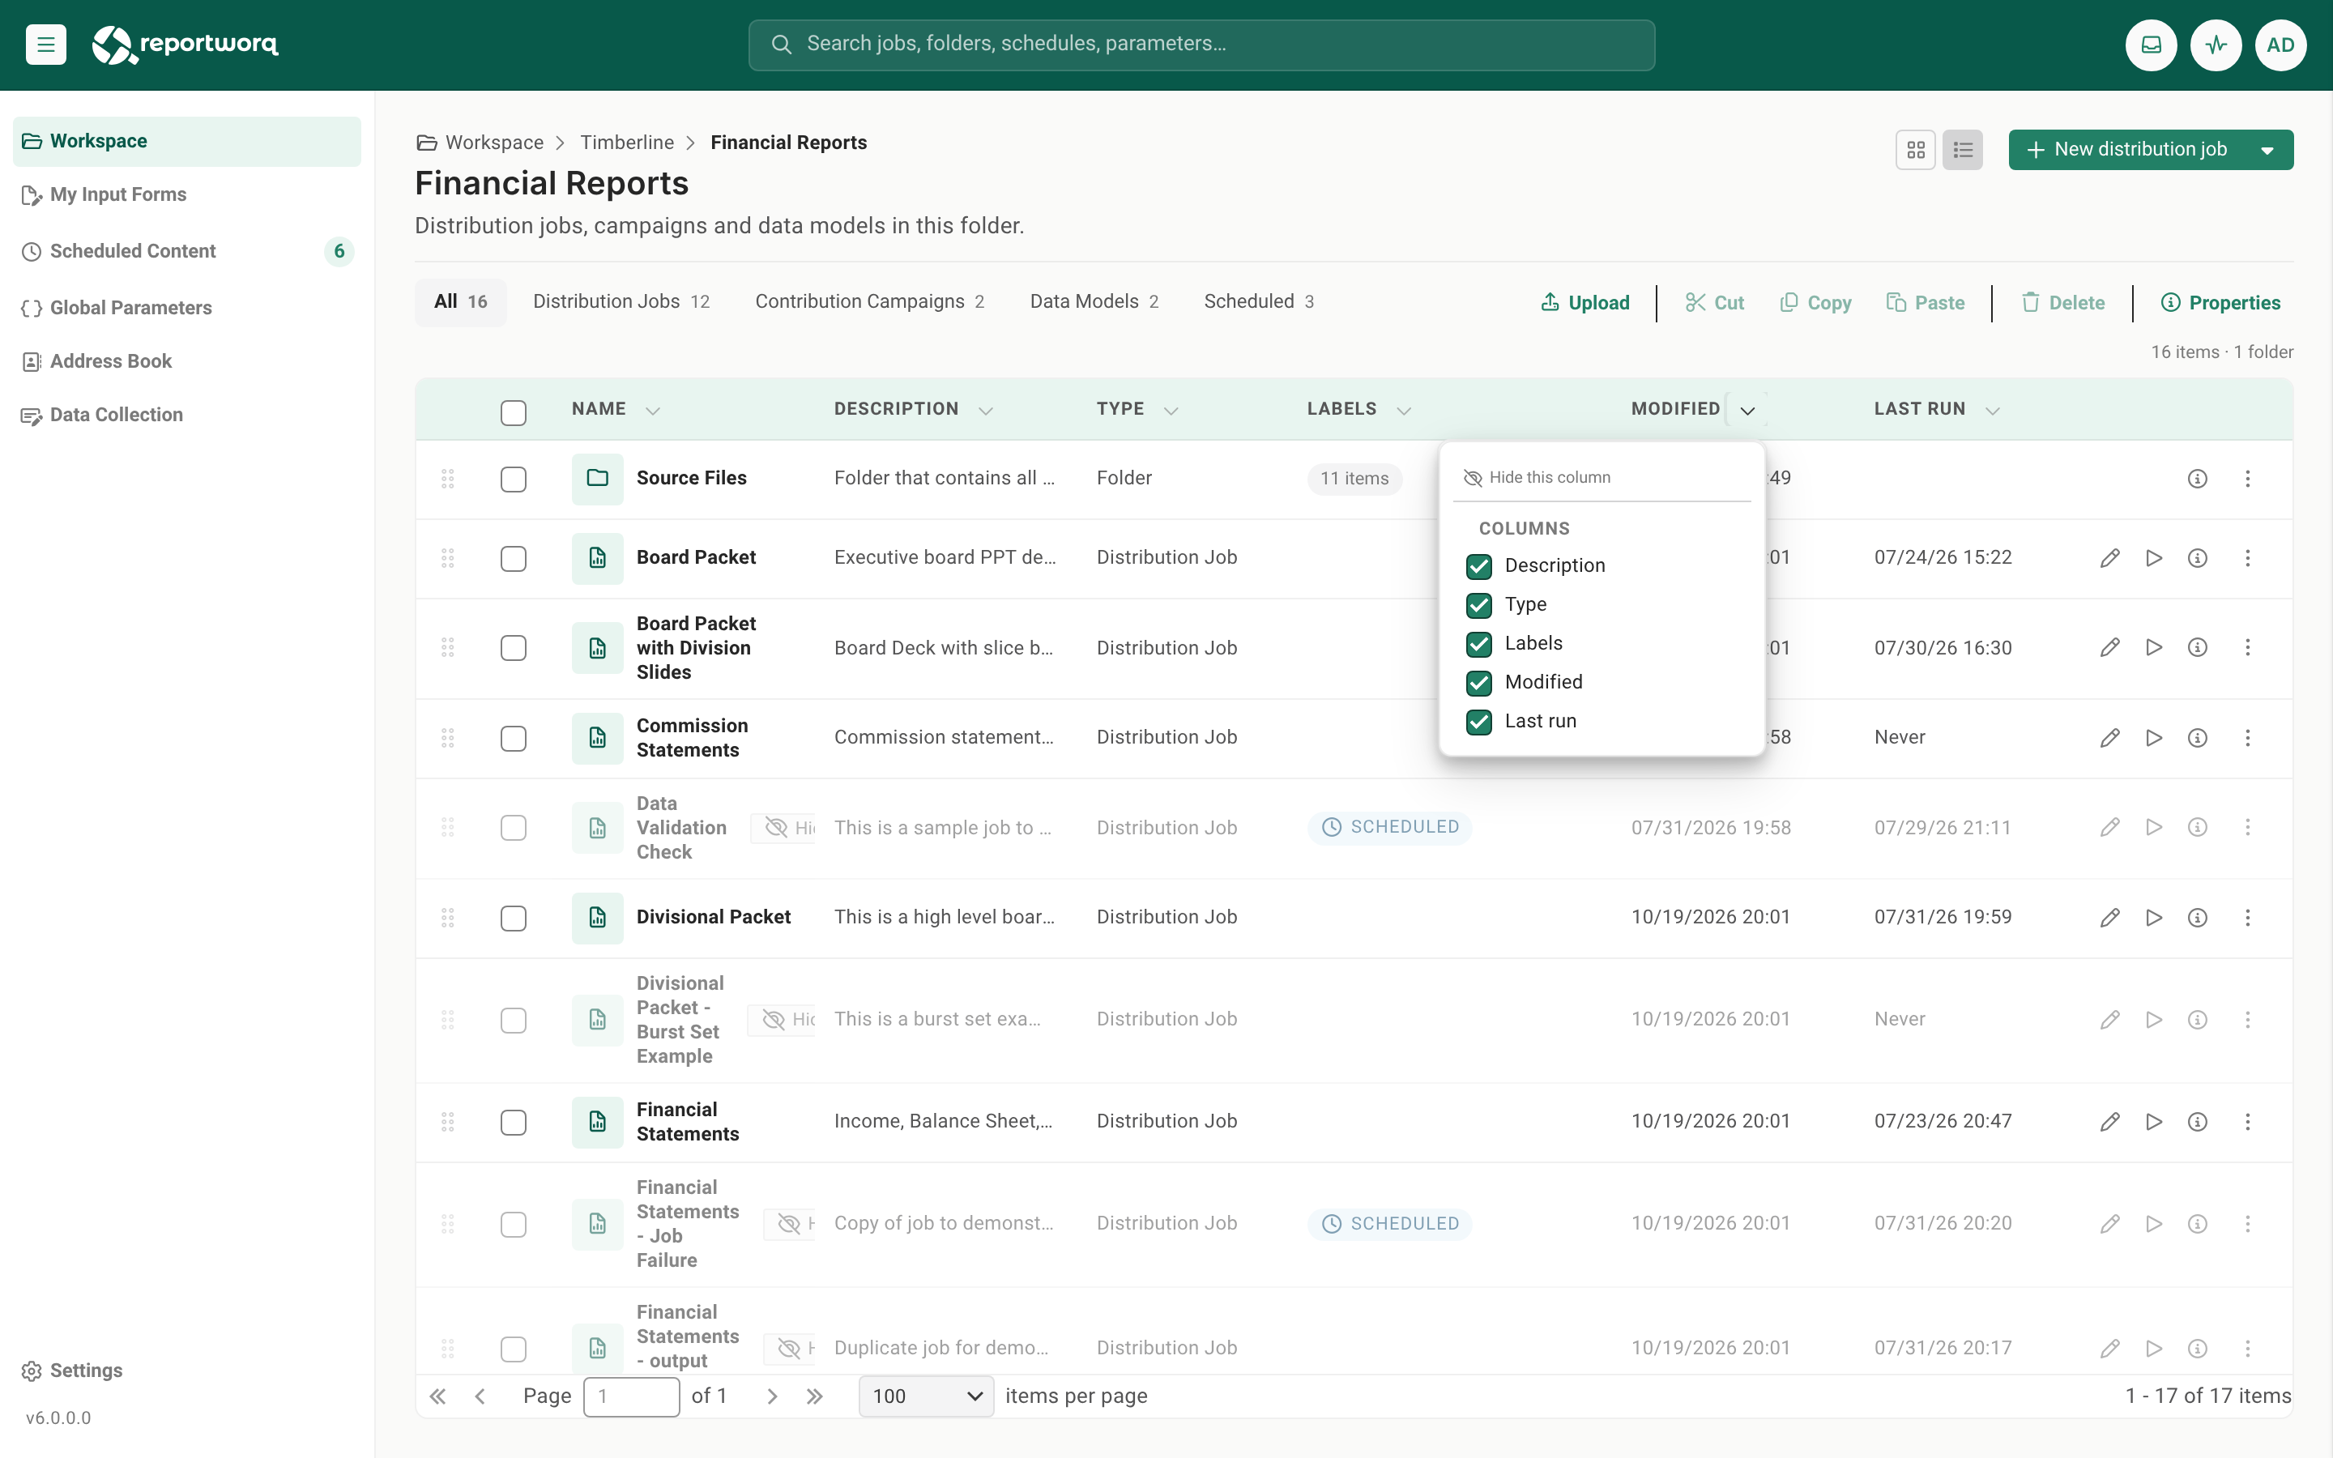
Task: Run the Commission Statements job
Action: pos(2154,738)
